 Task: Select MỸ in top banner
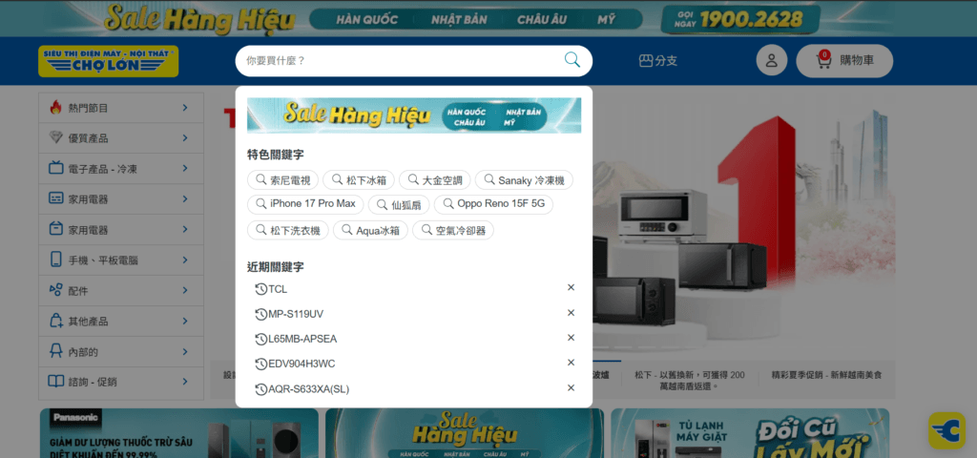[x=606, y=19]
